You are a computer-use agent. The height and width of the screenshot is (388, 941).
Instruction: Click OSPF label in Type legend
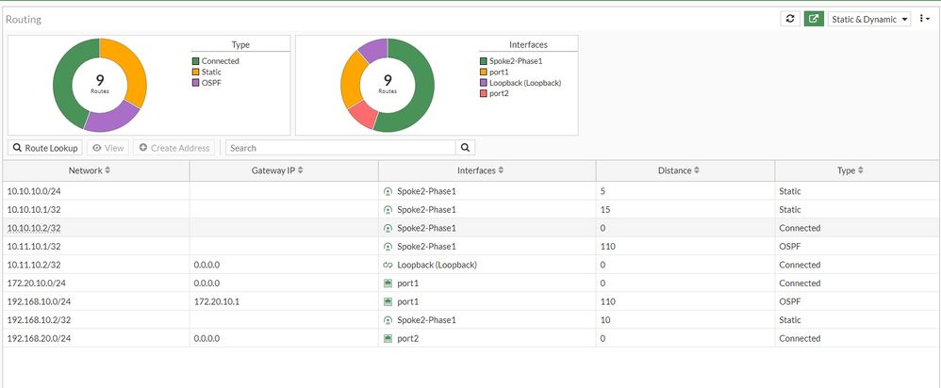pyautogui.click(x=211, y=83)
